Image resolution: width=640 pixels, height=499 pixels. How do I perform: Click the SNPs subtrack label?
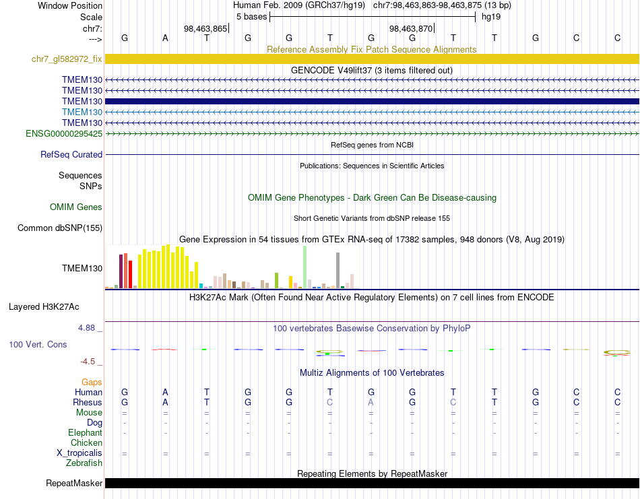tap(91, 186)
